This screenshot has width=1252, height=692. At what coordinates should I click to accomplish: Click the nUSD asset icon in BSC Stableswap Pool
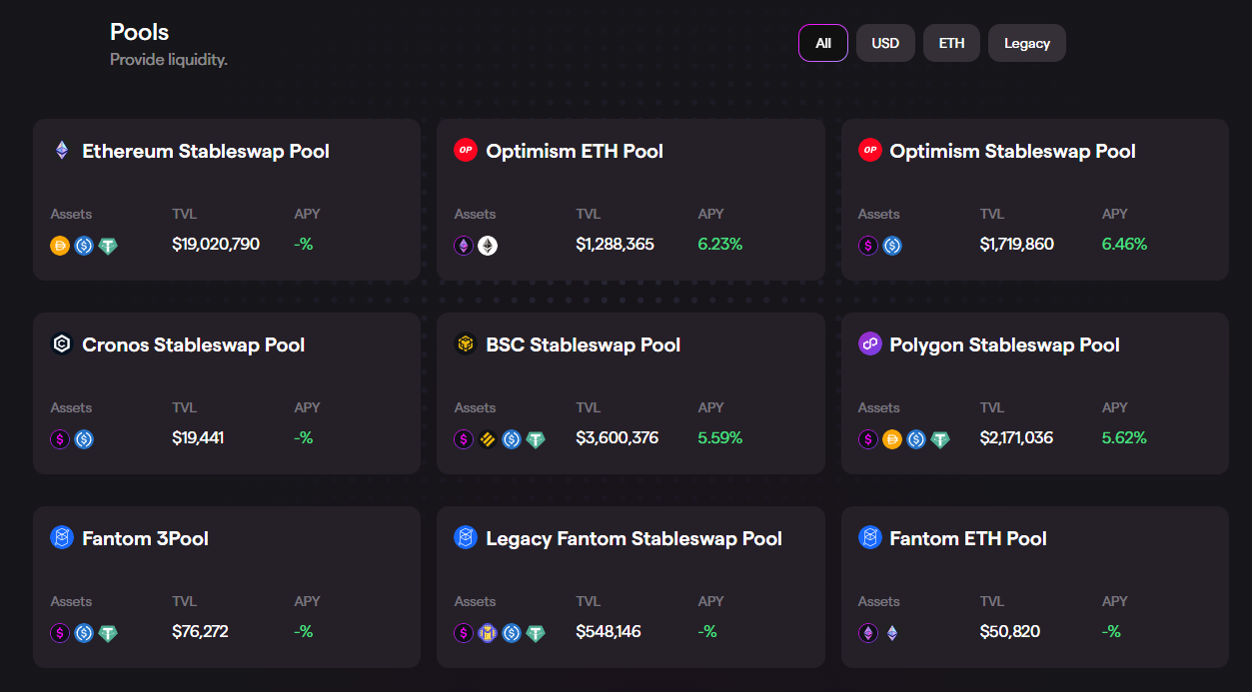[464, 439]
